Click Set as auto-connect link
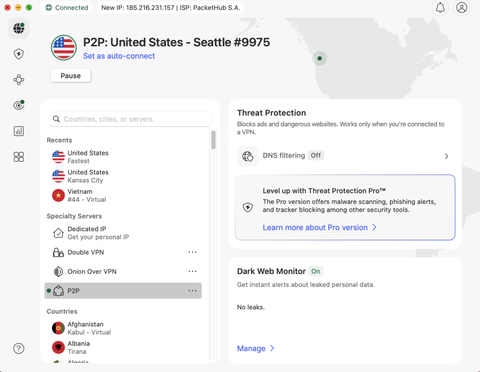Viewport: 480px width, 372px height. tap(119, 56)
